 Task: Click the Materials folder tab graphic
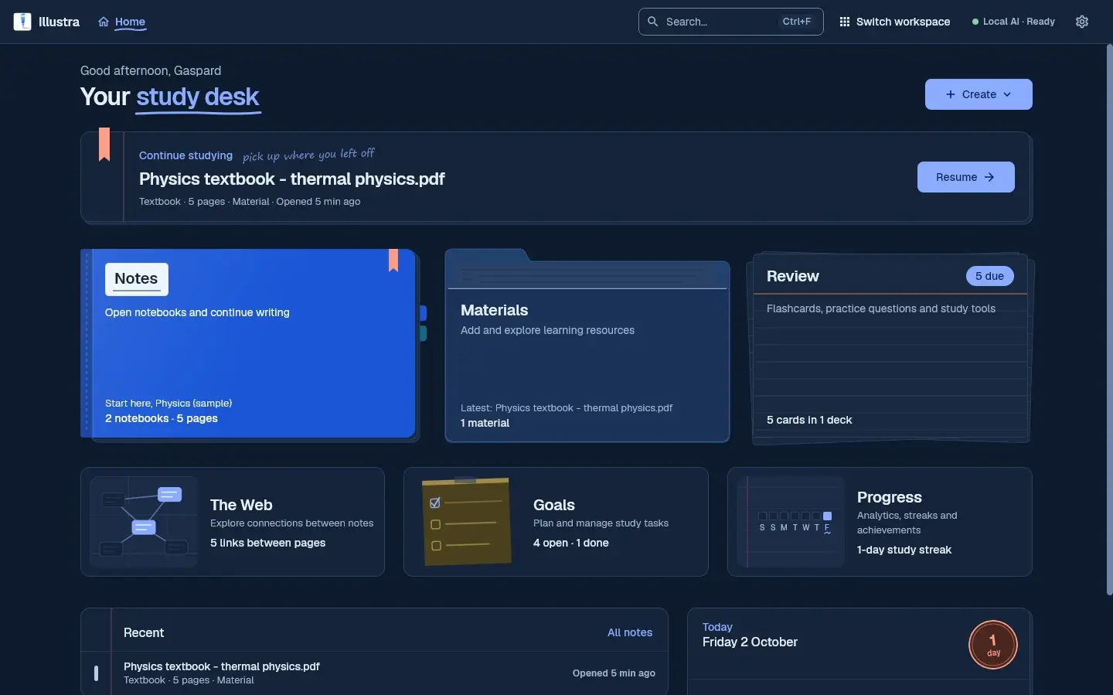(x=487, y=256)
